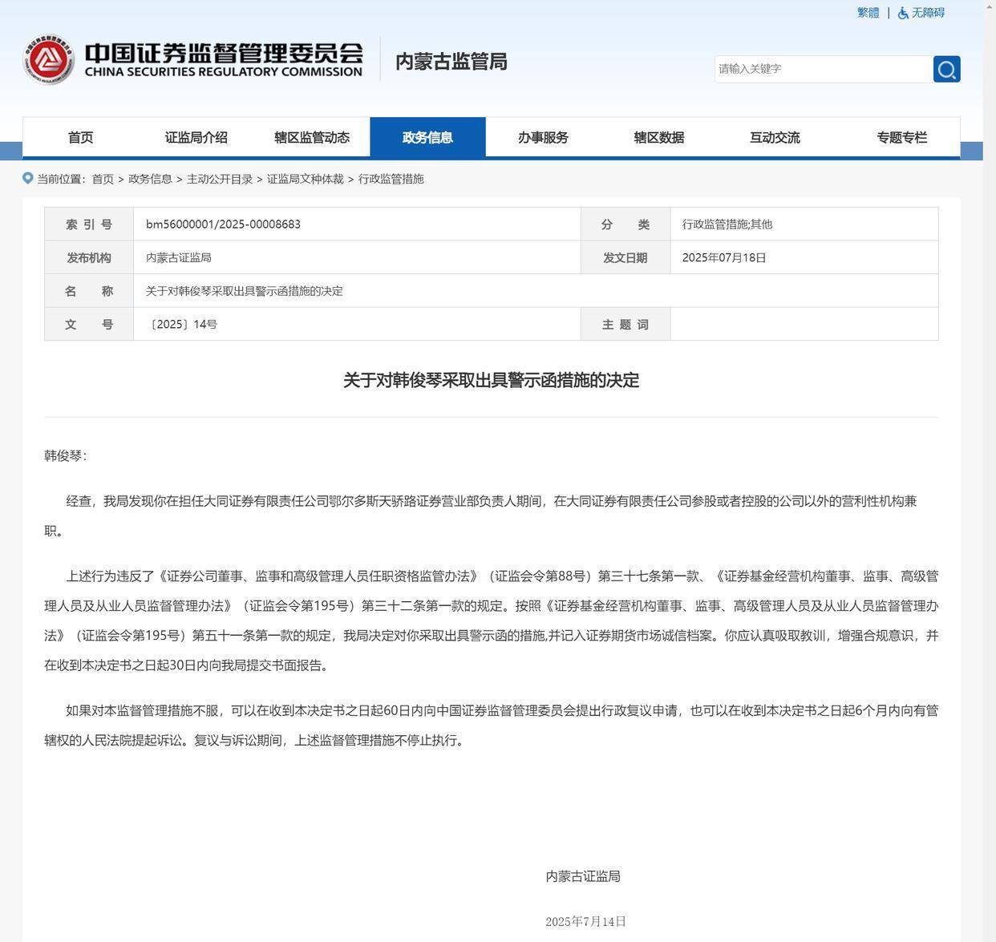
Task: Open the 办事服务 navigation tab
Action: [x=543, y=137]
